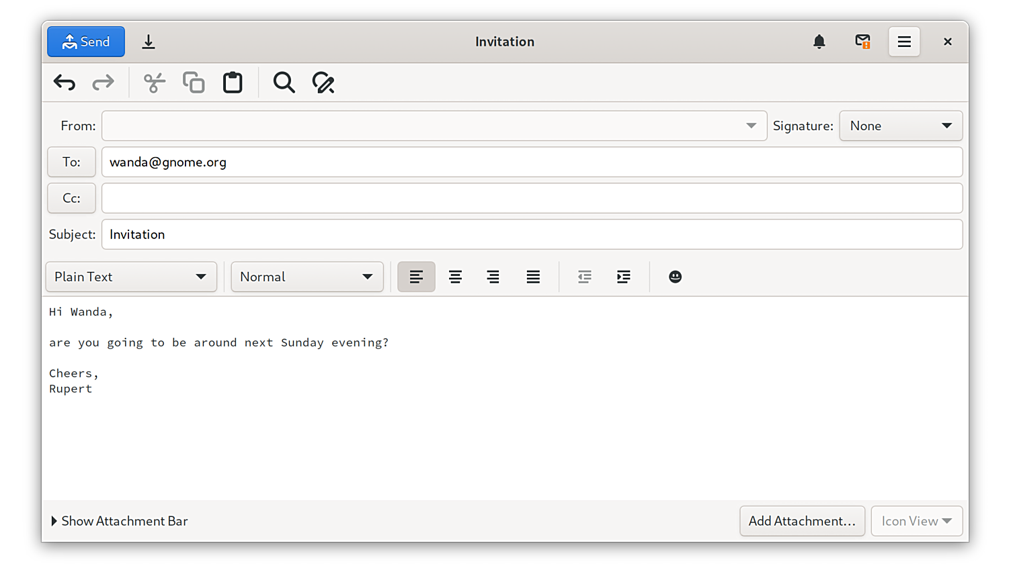
Task: Click the Send button
Action: point(86,42)
